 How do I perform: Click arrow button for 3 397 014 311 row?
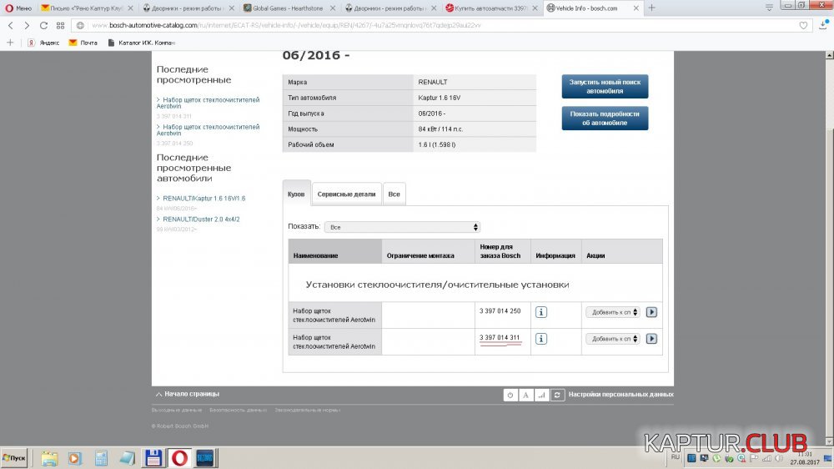click(651, 339)
